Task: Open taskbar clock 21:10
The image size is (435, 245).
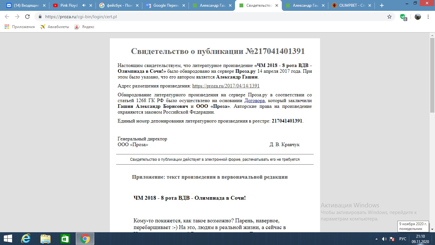Action: point(420,239)
